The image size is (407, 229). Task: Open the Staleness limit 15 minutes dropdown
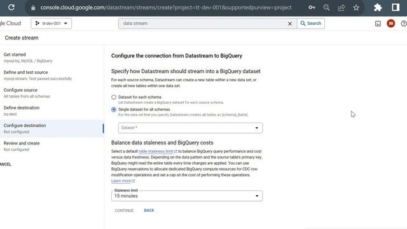coord(187,196)
